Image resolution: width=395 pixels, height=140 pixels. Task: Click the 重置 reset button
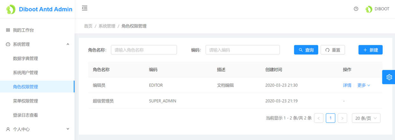pos(333,50)
